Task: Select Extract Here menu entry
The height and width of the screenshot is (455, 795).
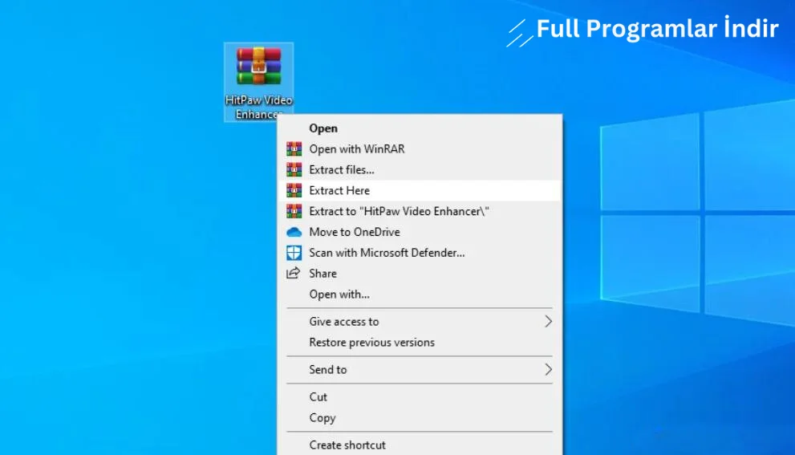Action: click(420, 191)
